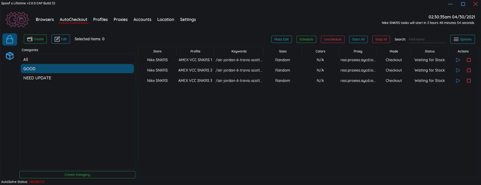Click the clock time and date text
Screen dimensions: 481x185
(x=451, y=17)
